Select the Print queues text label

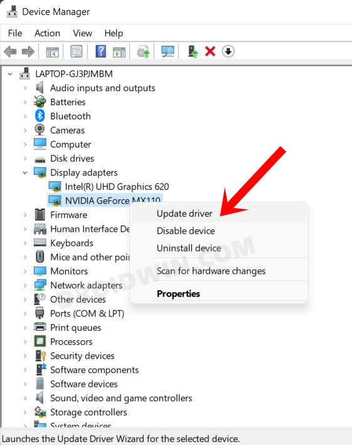coord(75,328)
